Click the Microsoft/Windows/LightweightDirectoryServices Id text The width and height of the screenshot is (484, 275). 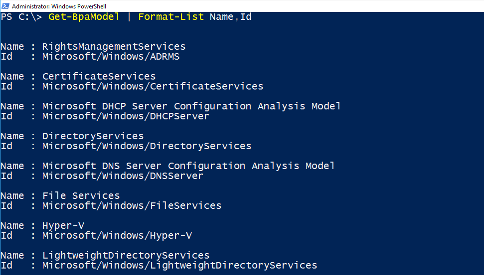179,266
